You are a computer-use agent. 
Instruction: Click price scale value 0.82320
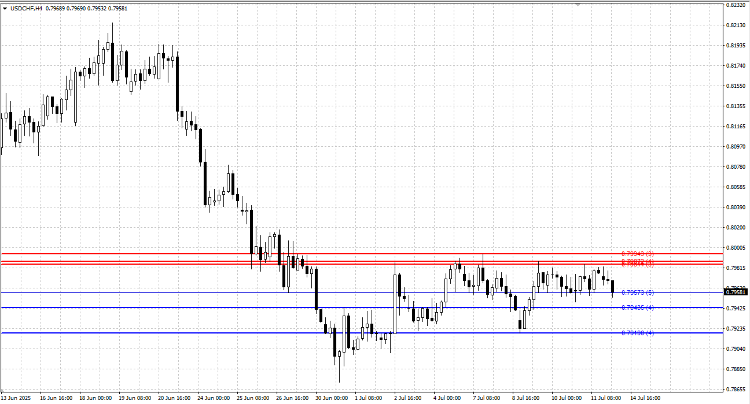(736, 5)
